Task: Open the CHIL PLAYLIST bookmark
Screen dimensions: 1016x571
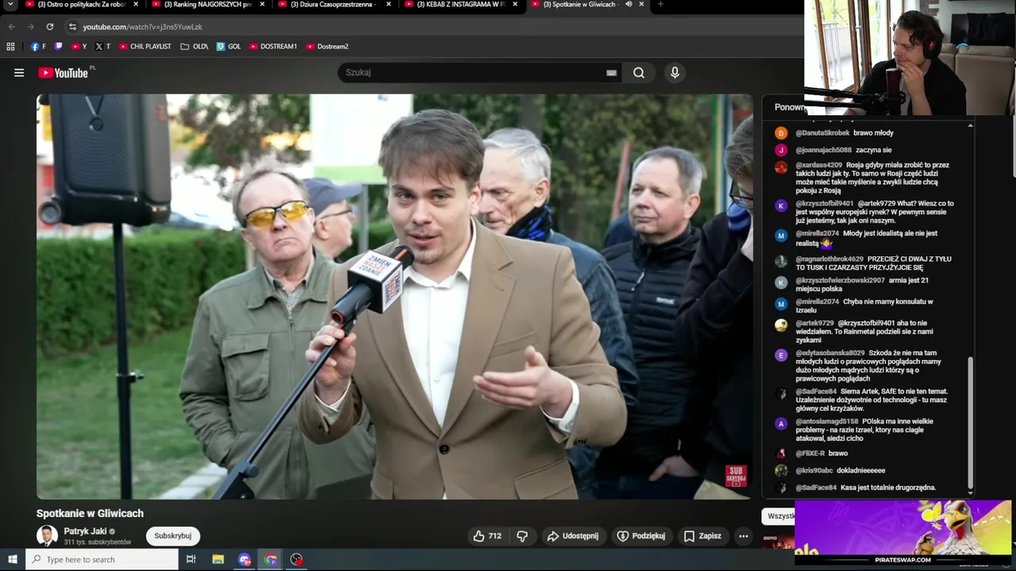Action: coord(145,47)
